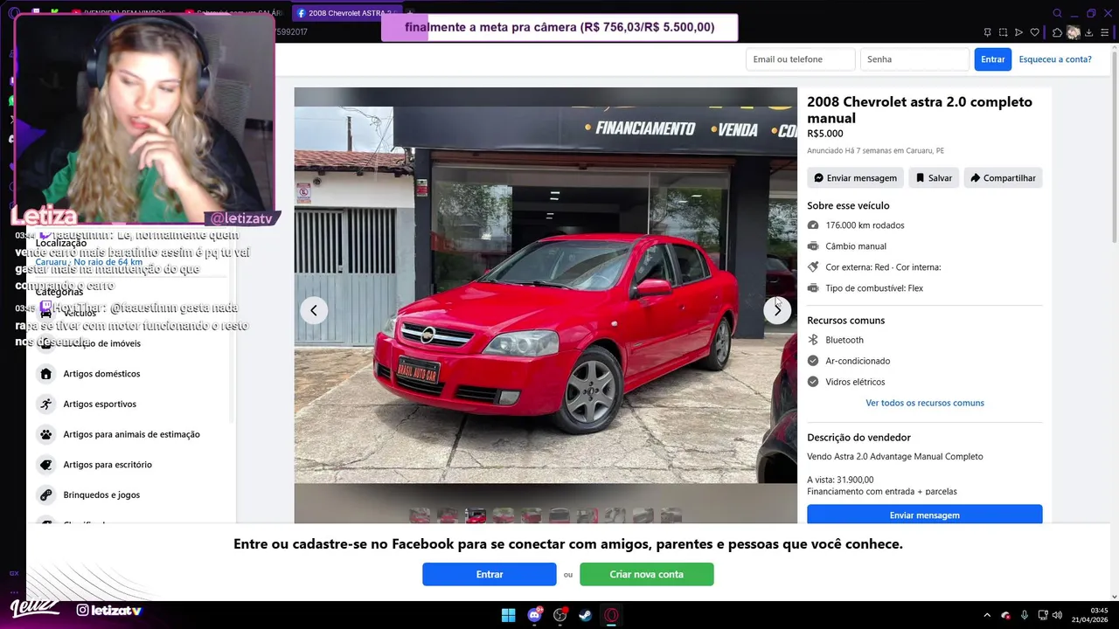This screenshot has height=629, width=1119.
Task: Click the blue Enviar mensagem button at bottom
Action: [x=924, y=515]
